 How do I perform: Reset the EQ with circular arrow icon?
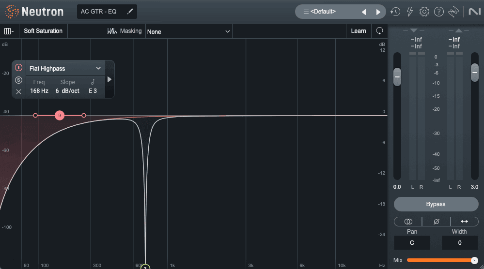[x=379, y=31]
